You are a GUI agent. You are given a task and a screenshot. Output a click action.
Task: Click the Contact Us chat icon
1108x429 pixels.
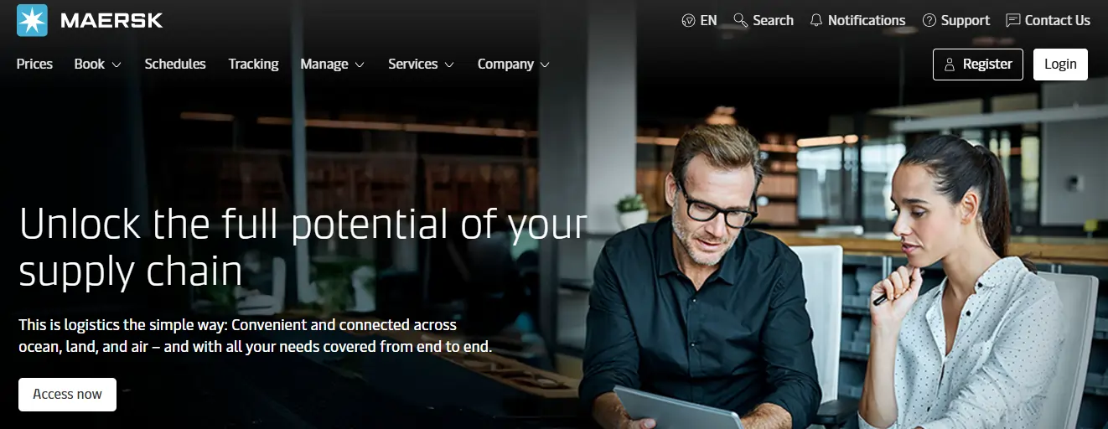(1013, 21)
